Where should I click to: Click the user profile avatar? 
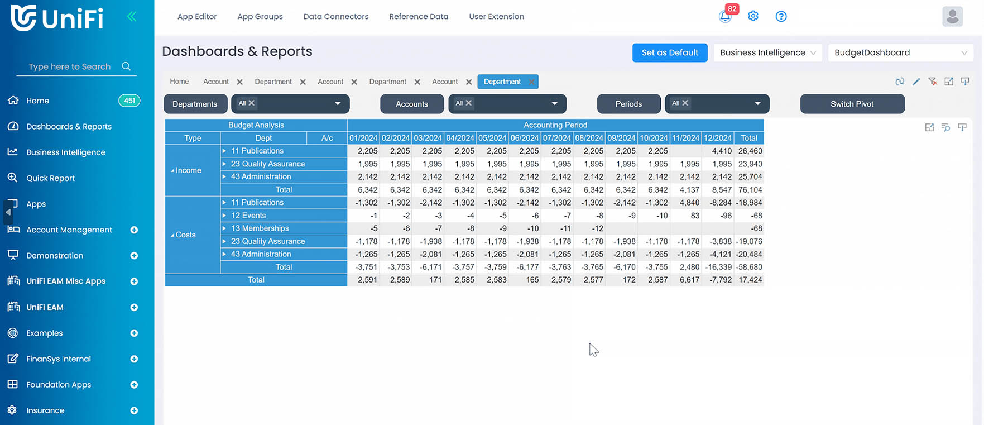952,17
